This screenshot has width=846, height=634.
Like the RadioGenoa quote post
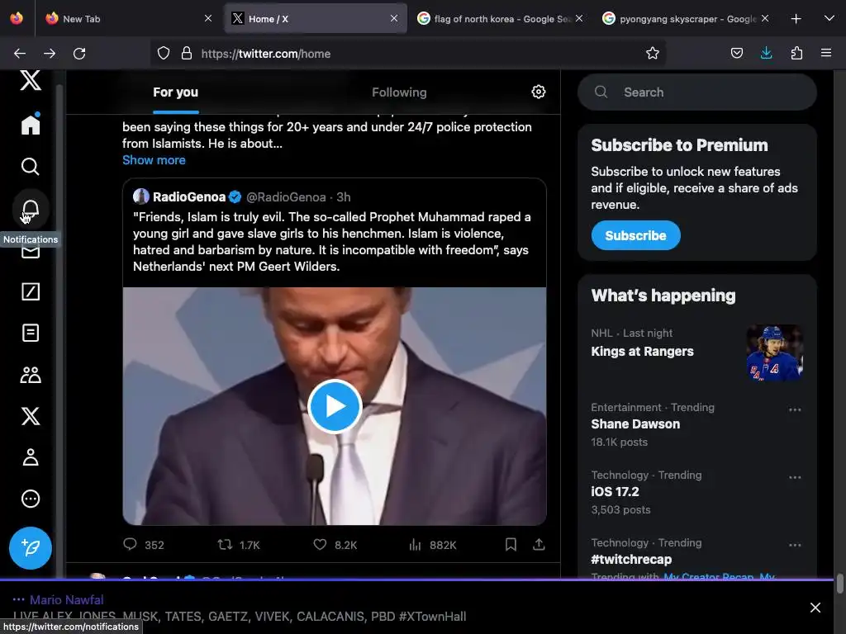(x=321, y=545)
